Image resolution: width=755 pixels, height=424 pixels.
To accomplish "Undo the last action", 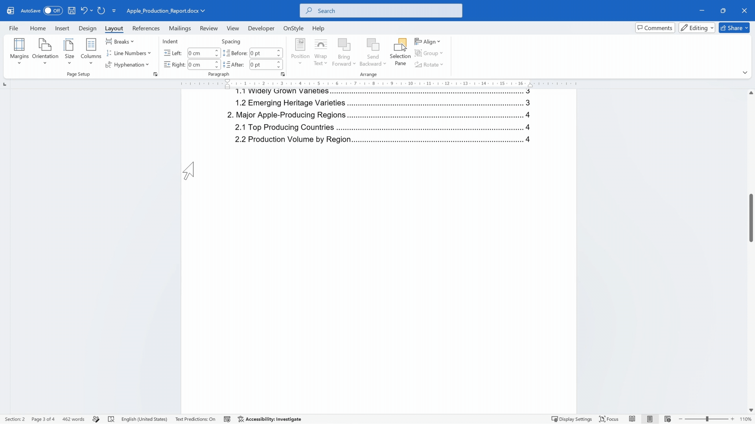I will (x=84, y=11).
